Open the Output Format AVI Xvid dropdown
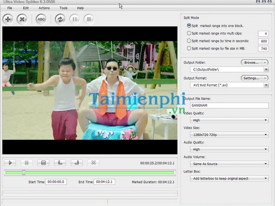 coord(266,85)
